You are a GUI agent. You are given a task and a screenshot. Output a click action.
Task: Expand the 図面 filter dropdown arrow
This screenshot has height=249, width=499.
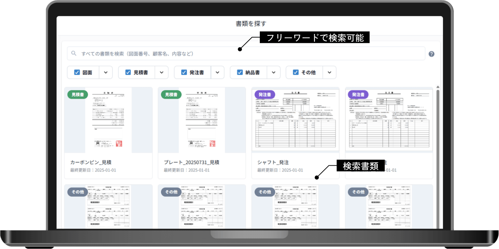[106, 72]
